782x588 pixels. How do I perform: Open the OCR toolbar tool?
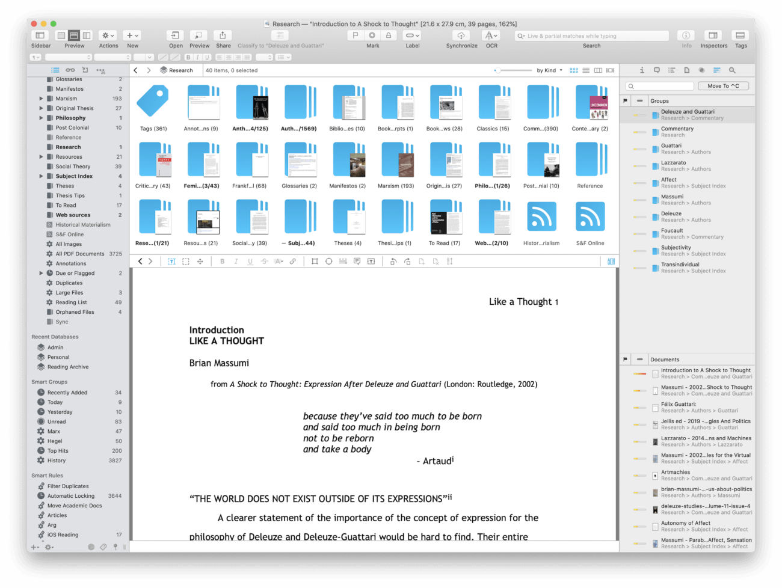point(491,35)
